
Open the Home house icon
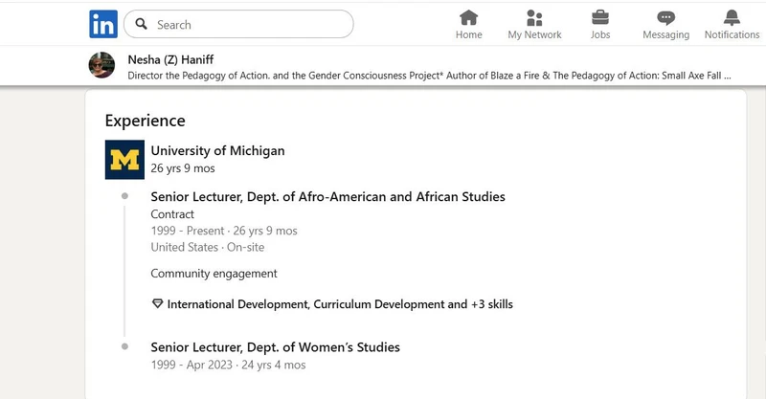tap(468, 18)
